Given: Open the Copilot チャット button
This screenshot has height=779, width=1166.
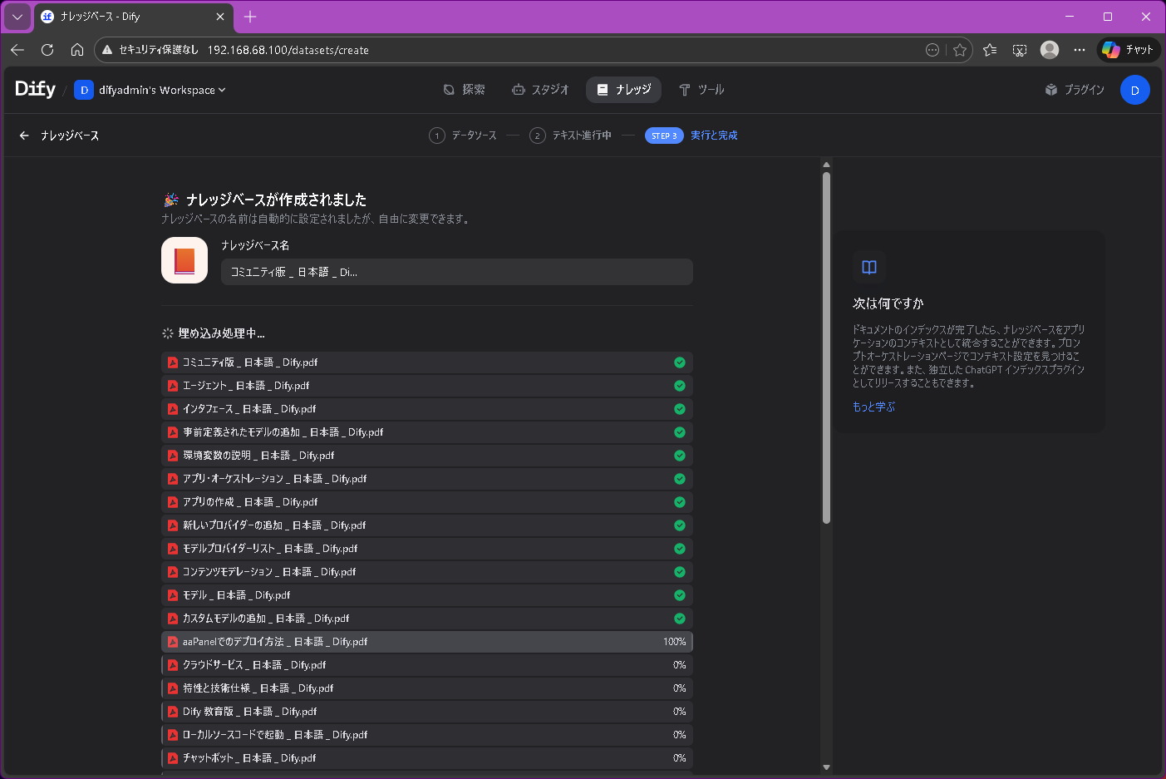Looking at the screenshot, I should click(1128, 50).
